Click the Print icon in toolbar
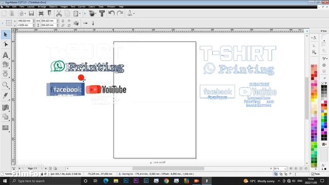The height and width of the screenshot is (185, 329). (x=41, y=14)
